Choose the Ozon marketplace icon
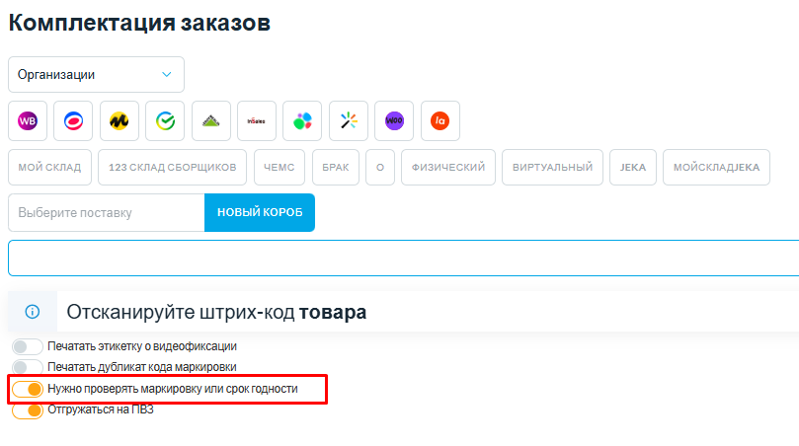This screenshot has width=799, height=446. (x=73, y=120)
